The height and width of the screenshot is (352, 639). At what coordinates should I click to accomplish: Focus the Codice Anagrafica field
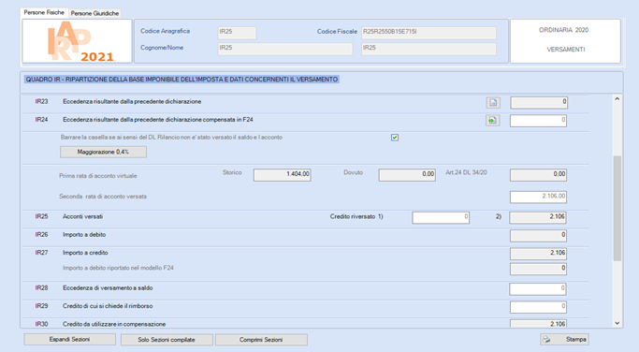(237, 33)
